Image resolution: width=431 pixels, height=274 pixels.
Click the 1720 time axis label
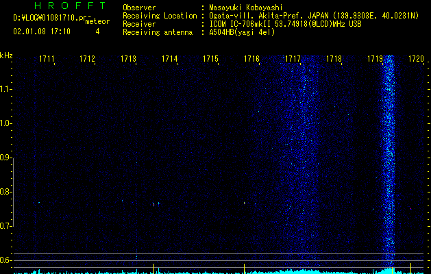[416, 59]
